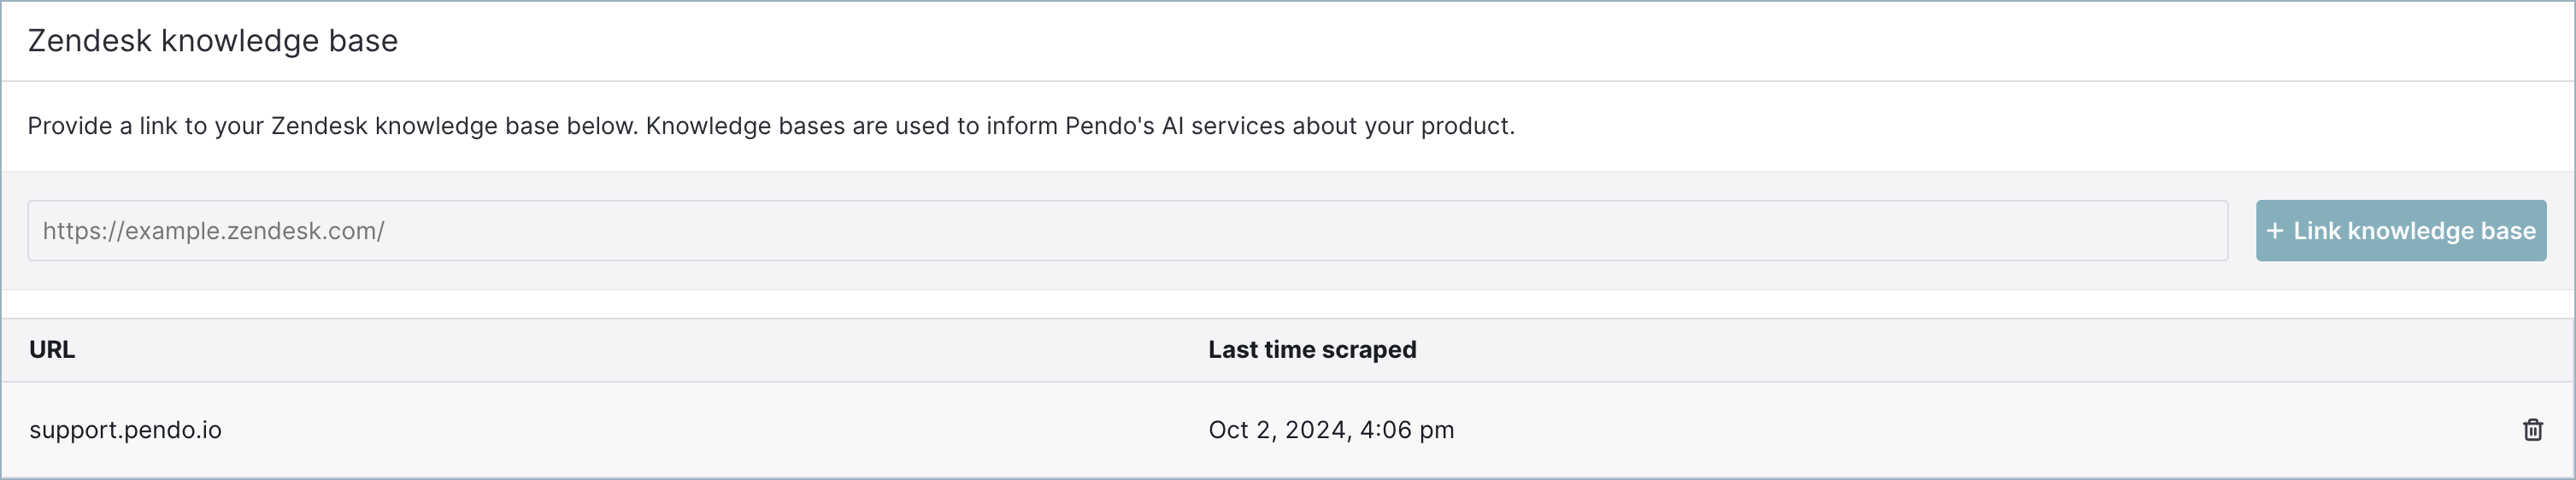Click the Link knowledge base button label
This screenshot has height=480, width=2576.
(x=2414, y=231)
